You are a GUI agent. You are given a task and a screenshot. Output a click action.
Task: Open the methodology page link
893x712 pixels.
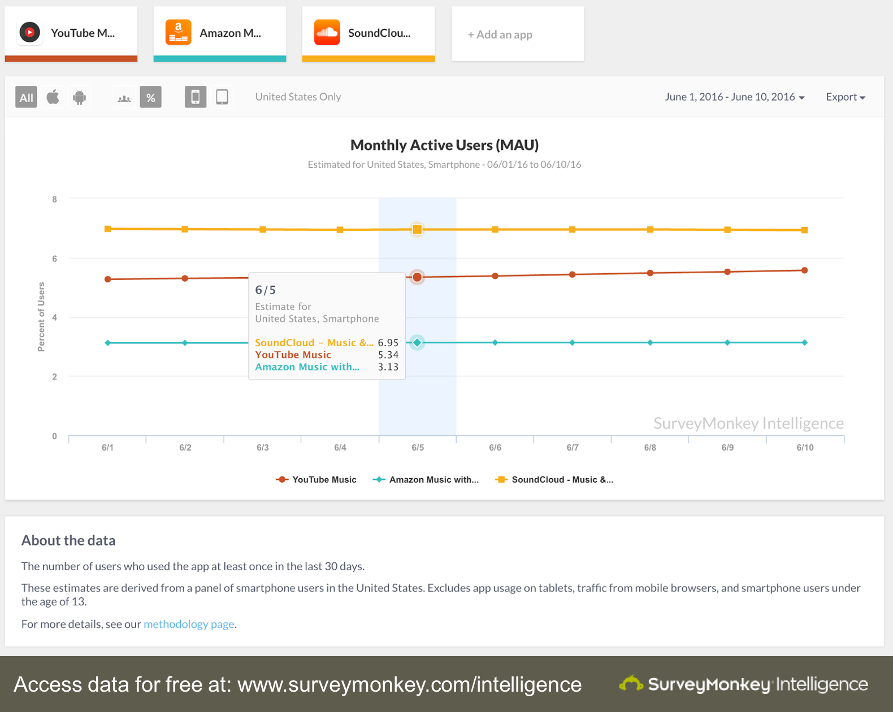189,624
